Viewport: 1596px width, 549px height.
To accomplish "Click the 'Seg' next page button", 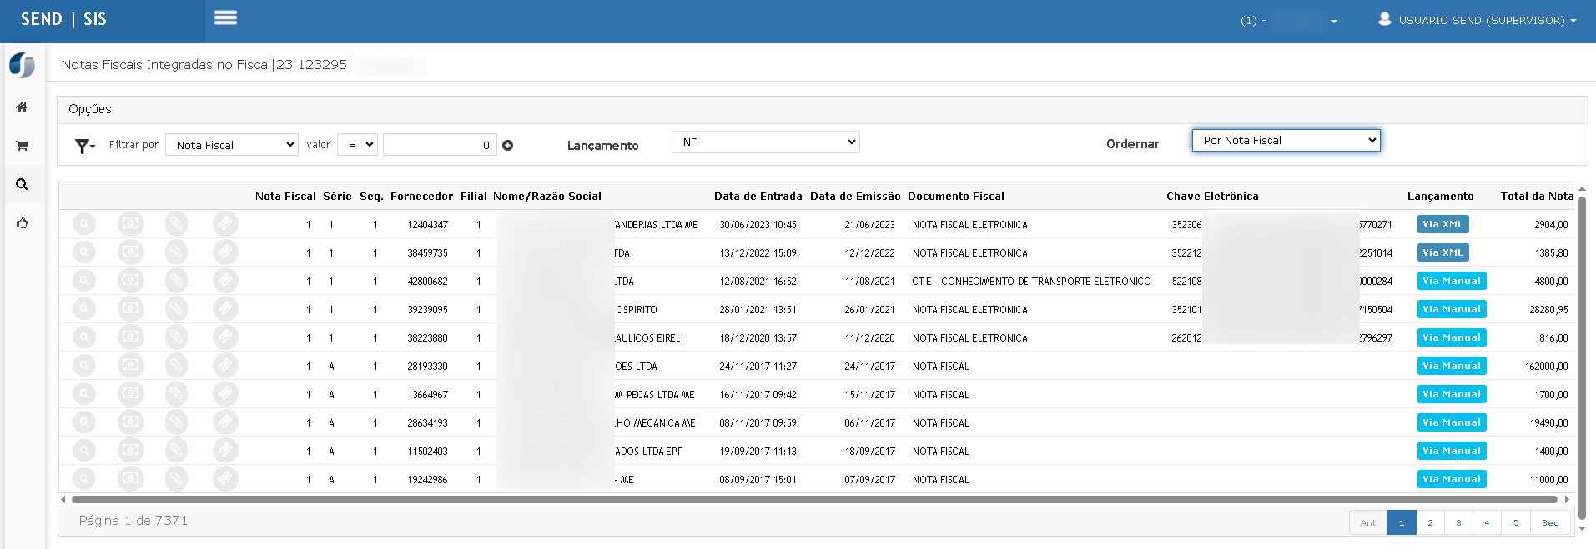I will (x=1550, y=522).
